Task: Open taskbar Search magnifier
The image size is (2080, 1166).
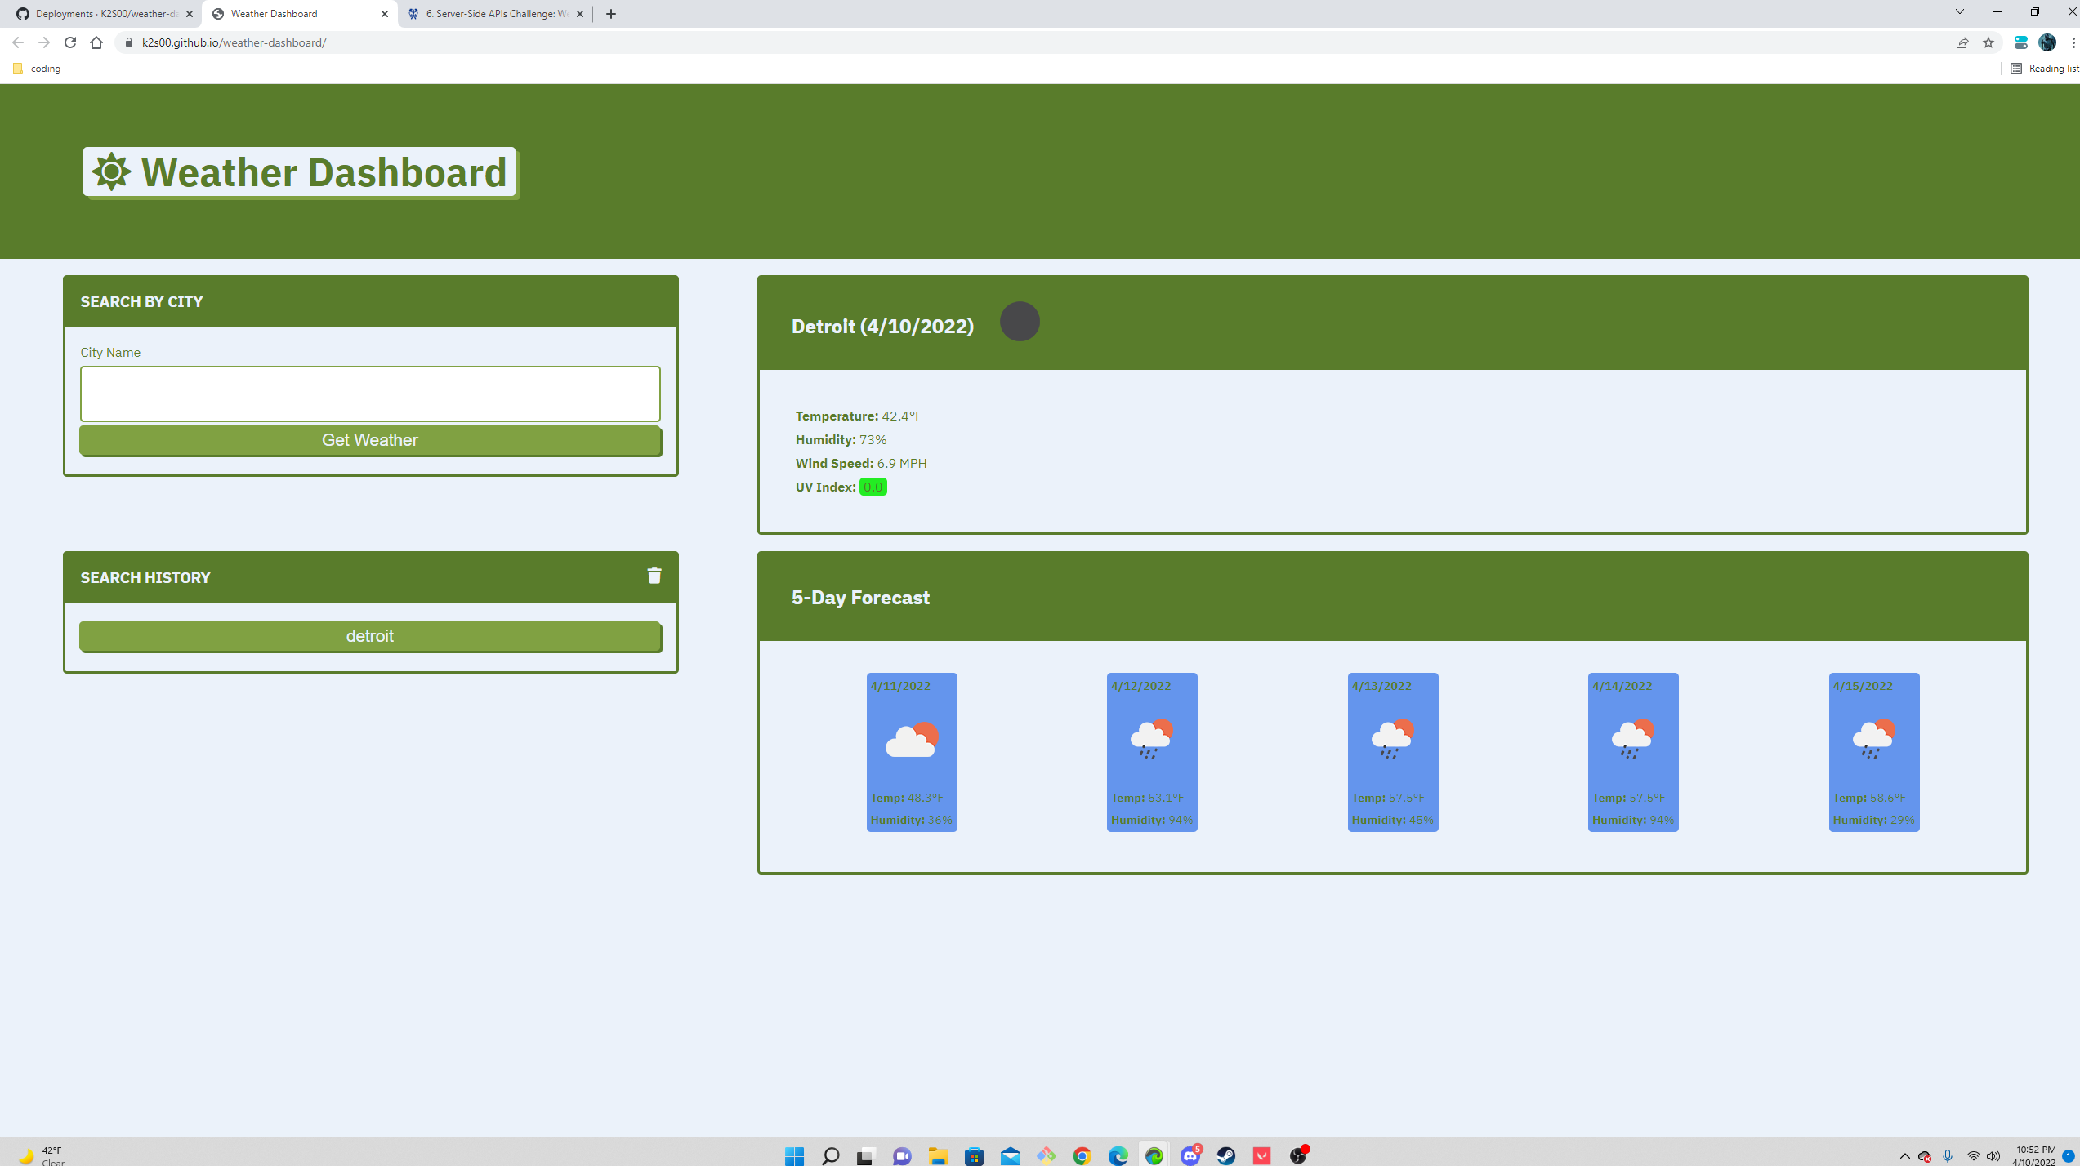Action: pyautogui.click(x=830, y=1155)
